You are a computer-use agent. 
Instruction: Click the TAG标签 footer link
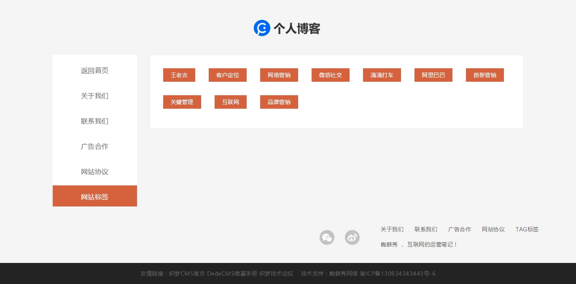pos(527,229)
